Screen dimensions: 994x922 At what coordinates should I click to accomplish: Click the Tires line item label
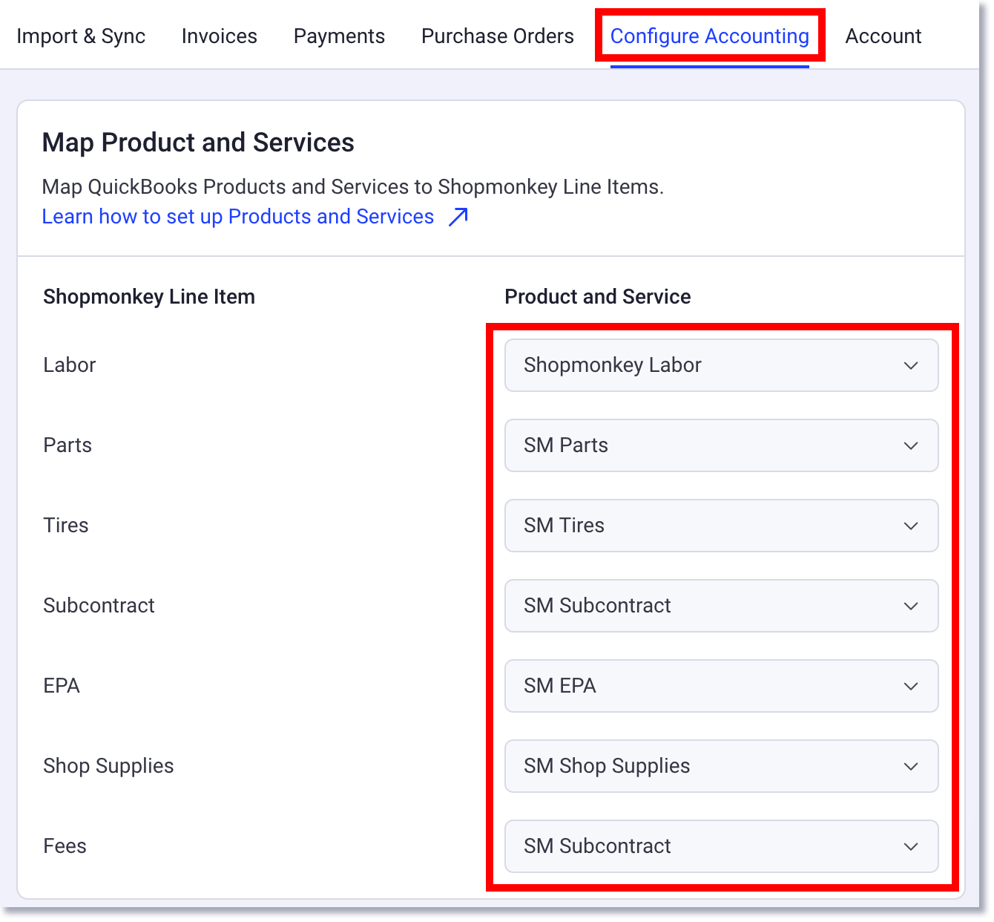pos(66,526)
